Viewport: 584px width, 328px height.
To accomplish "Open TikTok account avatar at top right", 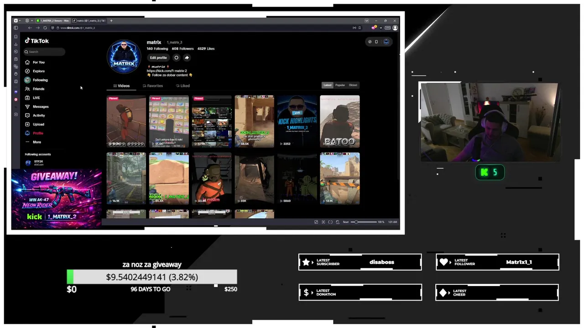I will [x=386, y=41].
